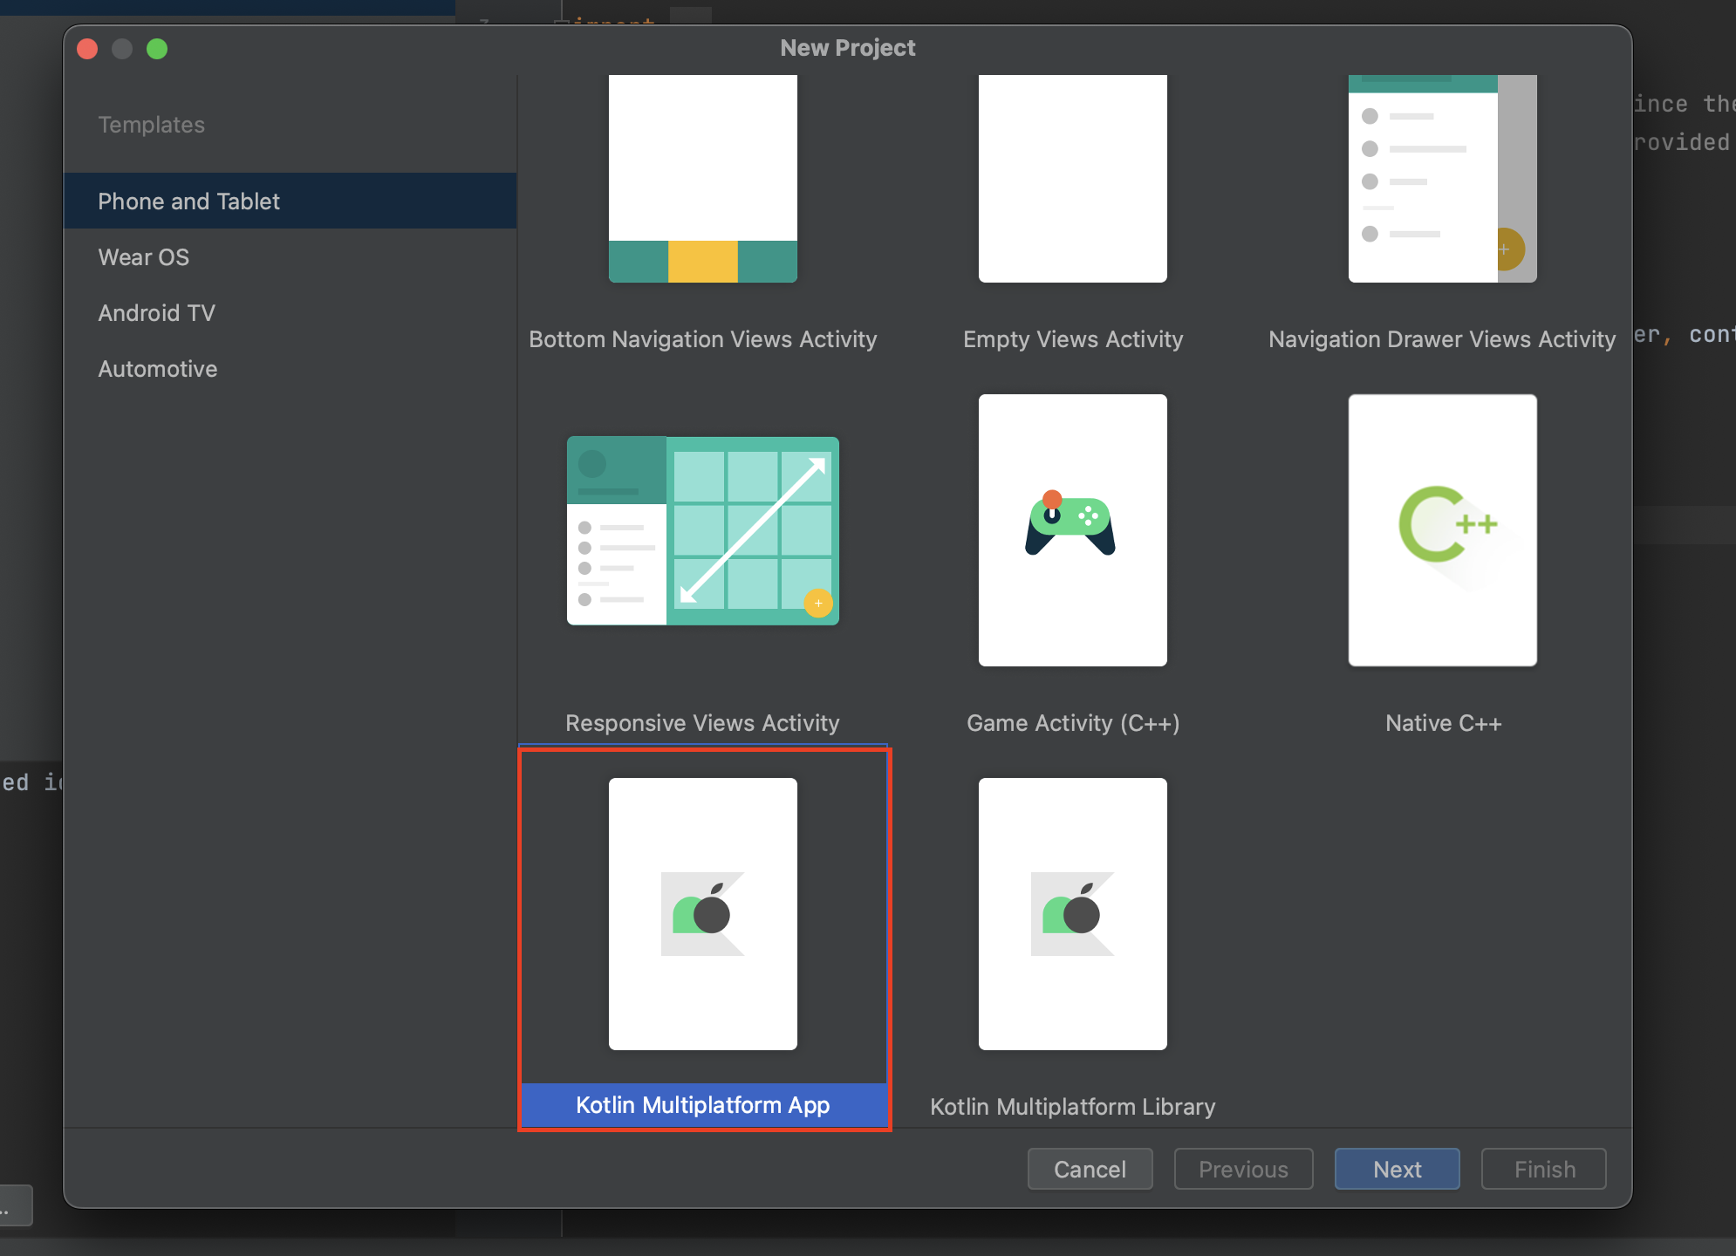Click the Bottom Navigation Views Activity label
Viewport: 1736px width, 1256px height.
coord(702,339)
